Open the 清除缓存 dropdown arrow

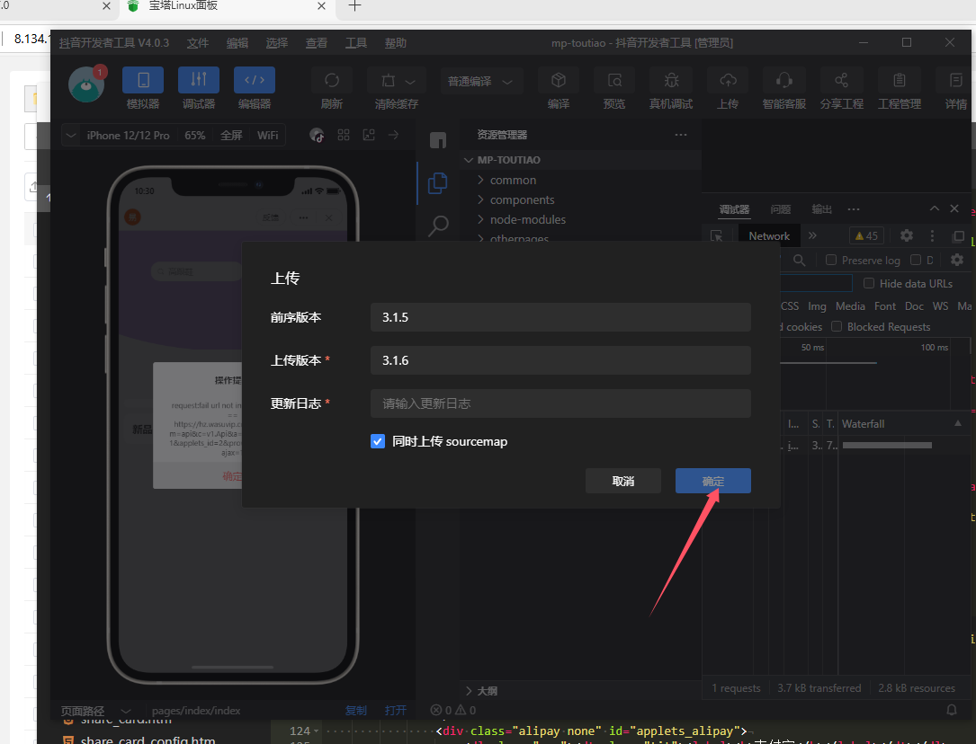pyautogui.click(x=410, y=82)
